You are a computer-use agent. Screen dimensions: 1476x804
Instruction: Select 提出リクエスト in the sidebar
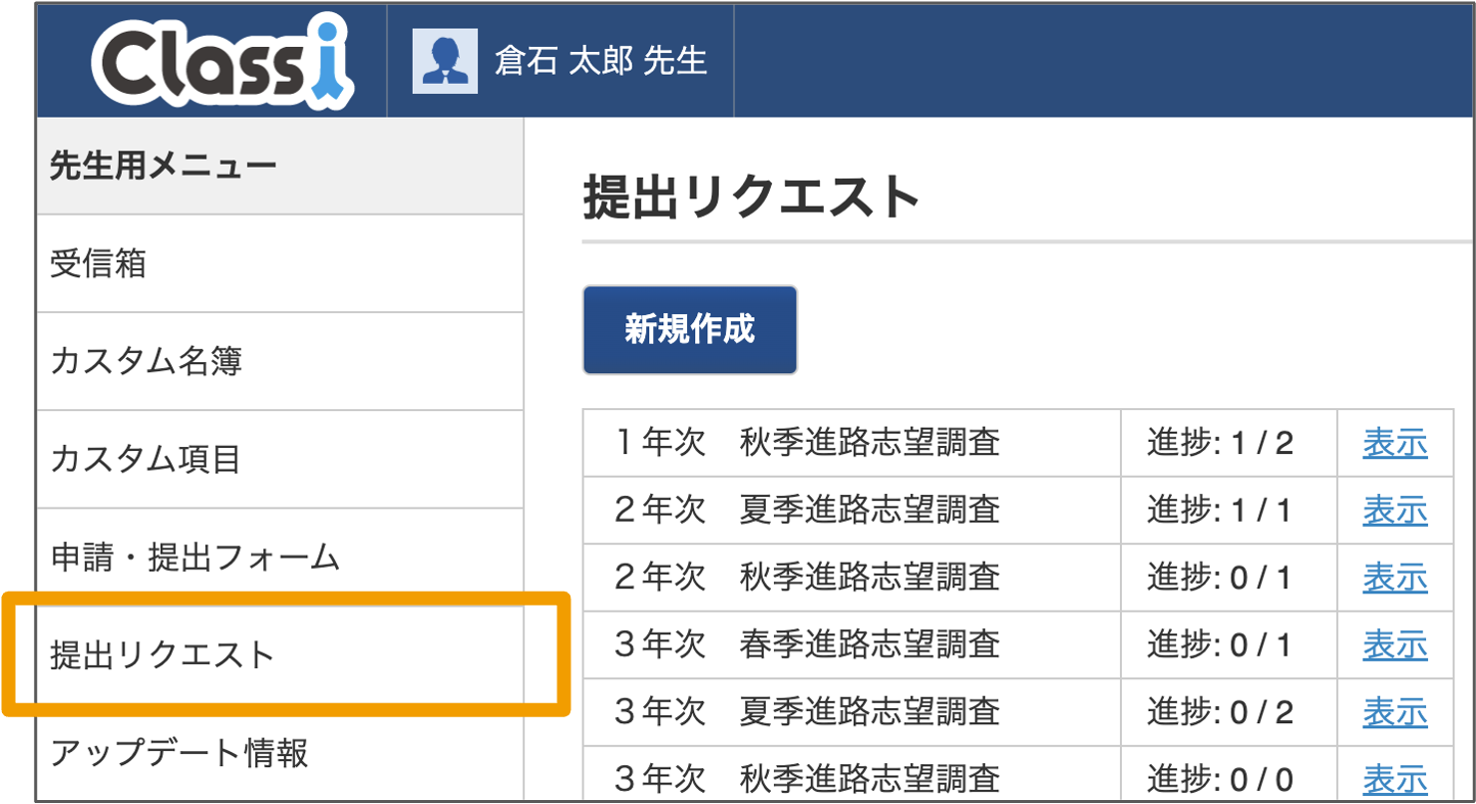(163, 655)
